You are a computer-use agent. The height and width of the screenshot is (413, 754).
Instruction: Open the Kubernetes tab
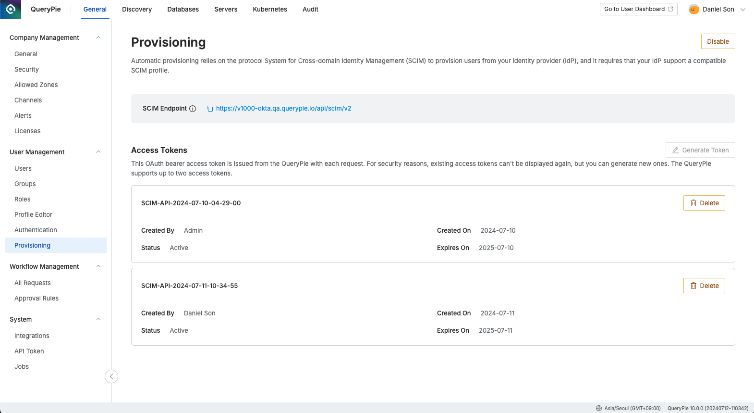[270, 9]
